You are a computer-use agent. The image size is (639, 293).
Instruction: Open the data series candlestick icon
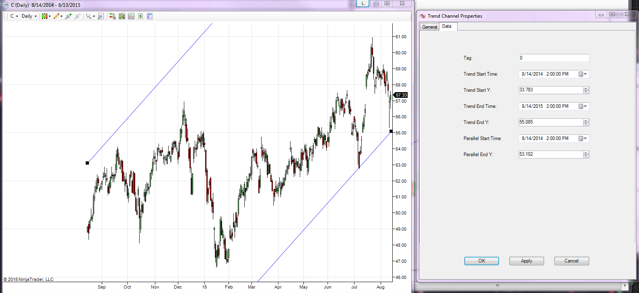(122, 16)
